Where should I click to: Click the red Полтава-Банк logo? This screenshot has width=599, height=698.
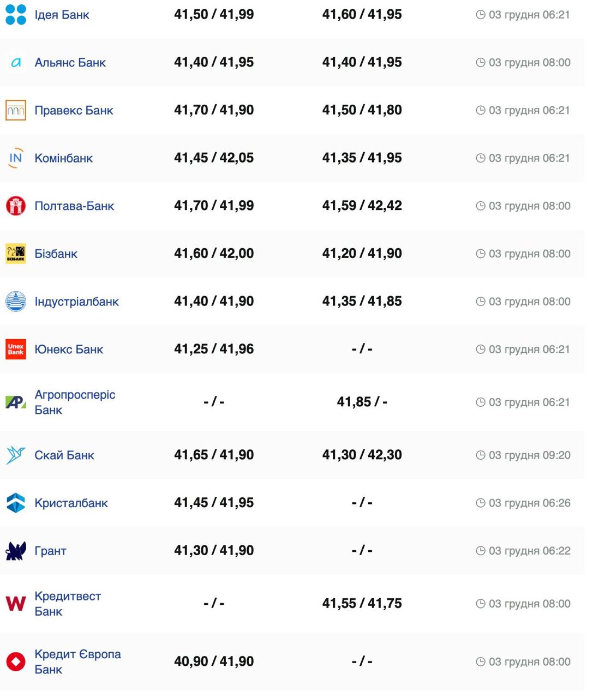click(x=16, y=206)
